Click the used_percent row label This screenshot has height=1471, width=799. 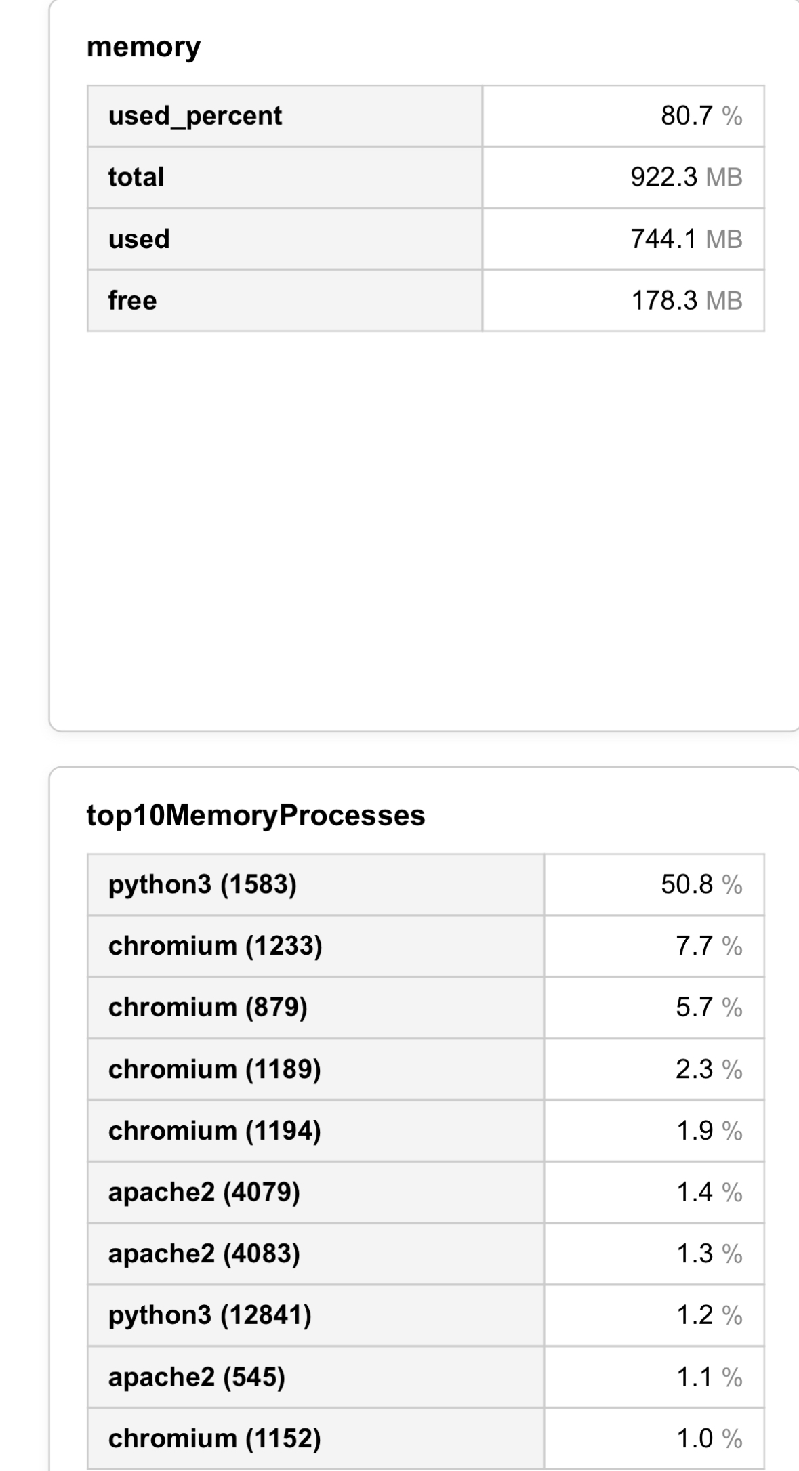coord(195,116)
